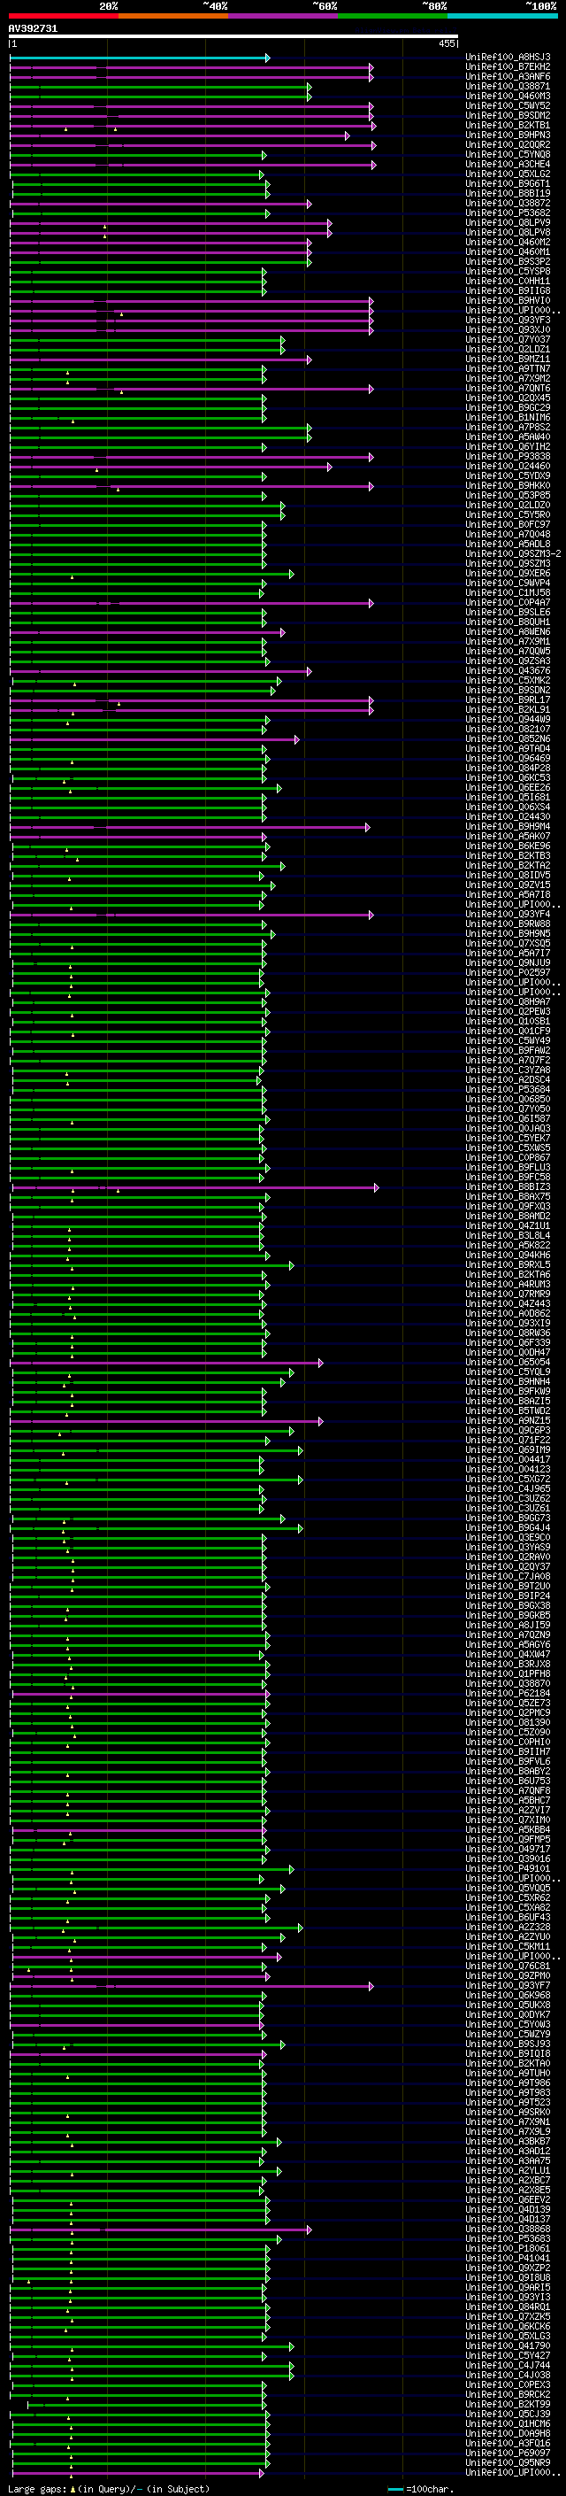Image resolution: width=566 pixels, height=2496 pixels.
Task: Click hit label UniRef100_B9MZ11
Action: [508, 359]
